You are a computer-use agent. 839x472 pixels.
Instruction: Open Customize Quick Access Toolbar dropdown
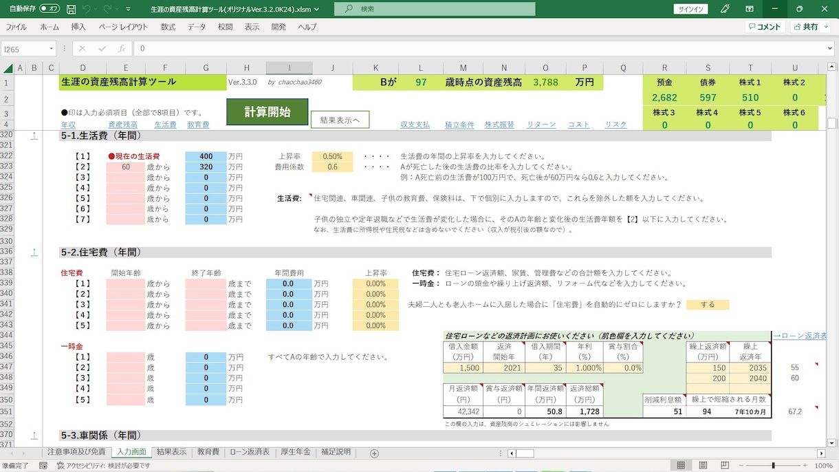coord(129,9)
